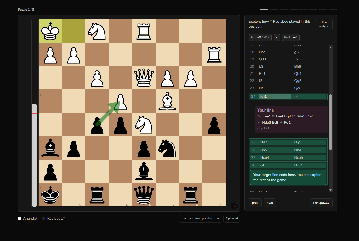
Task: Click the white knight on d5
Action: pos(144,124)
